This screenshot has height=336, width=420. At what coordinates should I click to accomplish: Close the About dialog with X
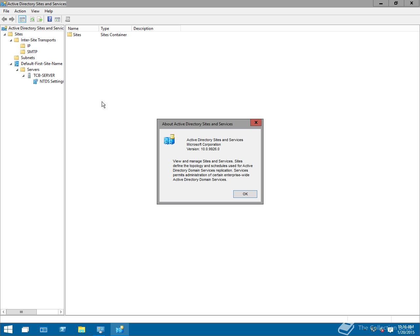pyautogui.click(x=256, y=122)
